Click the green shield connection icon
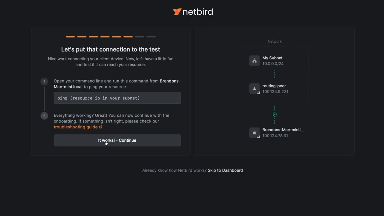The width and height of the screenshot is (384, 216). [274, 115]
